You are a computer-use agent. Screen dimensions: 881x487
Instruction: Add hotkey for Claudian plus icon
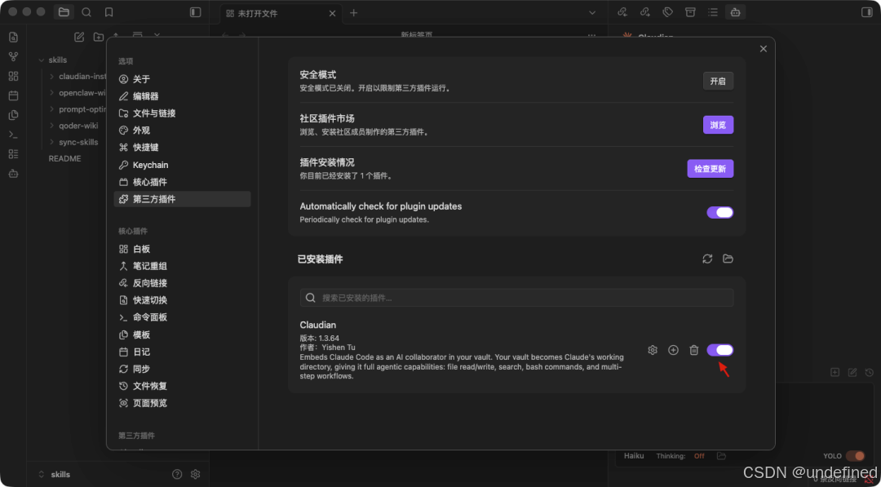click(673, 350)
